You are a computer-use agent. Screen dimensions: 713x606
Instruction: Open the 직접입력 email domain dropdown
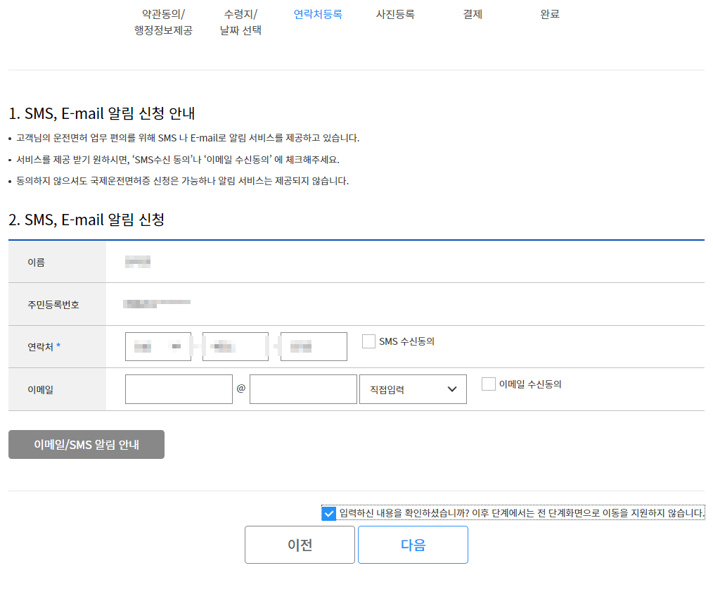click(x=412, y=389)
